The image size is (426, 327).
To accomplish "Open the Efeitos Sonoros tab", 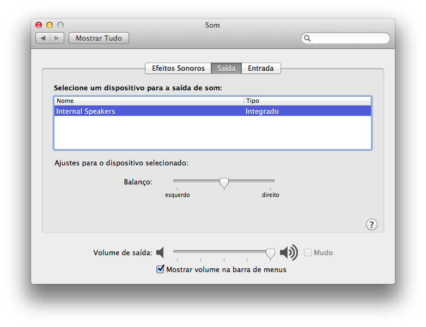I will pyautogui.click(x=178, y=68).
